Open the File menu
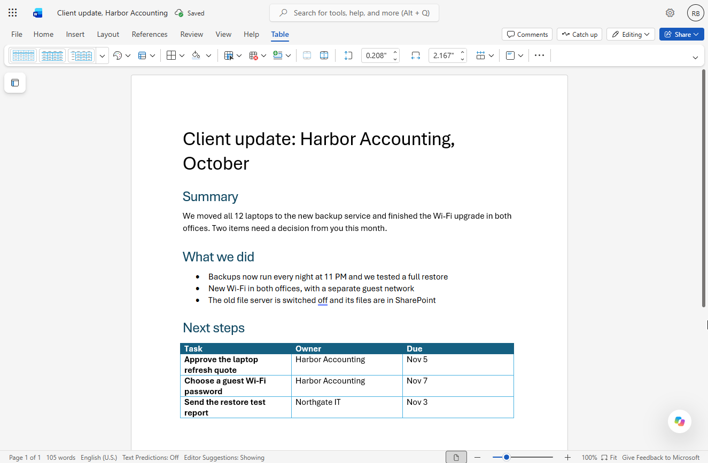The width and height of the screenshot is (708, 463). [x=17, y=34]
